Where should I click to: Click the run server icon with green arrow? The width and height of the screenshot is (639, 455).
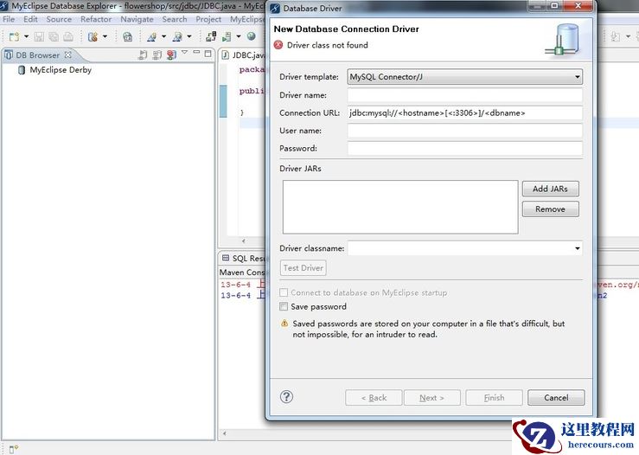point(227,36)
